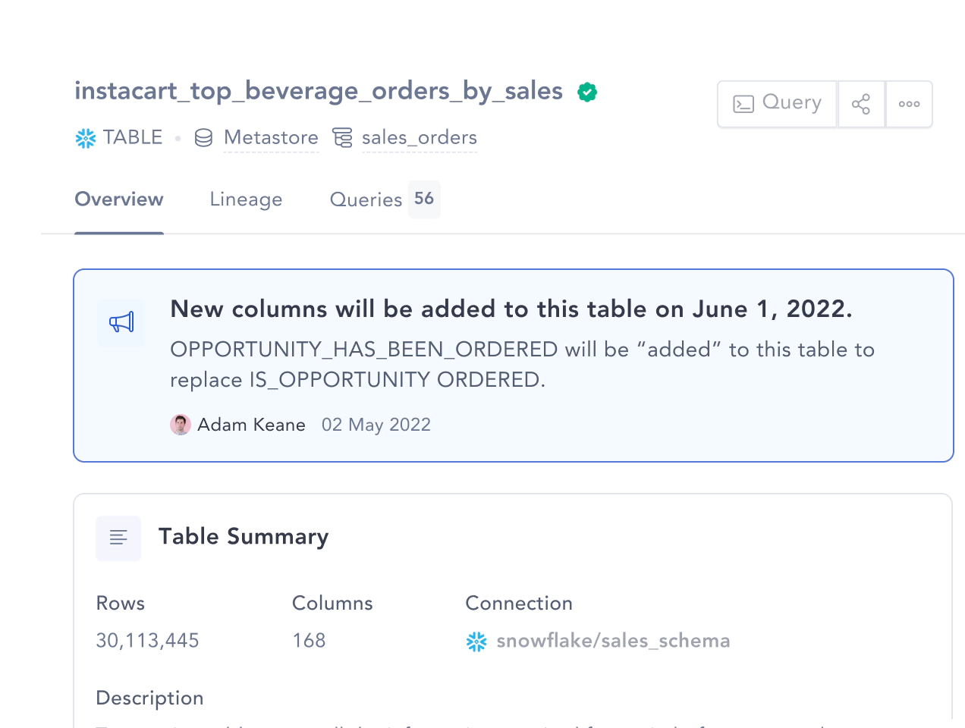Click Adam Keane's avatar picture
The width and height of the screenshot is (965, 728).
[x=181, y=425]
